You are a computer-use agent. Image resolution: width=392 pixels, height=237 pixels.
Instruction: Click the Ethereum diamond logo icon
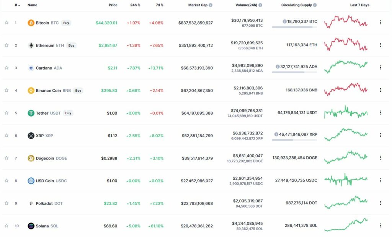31,45
